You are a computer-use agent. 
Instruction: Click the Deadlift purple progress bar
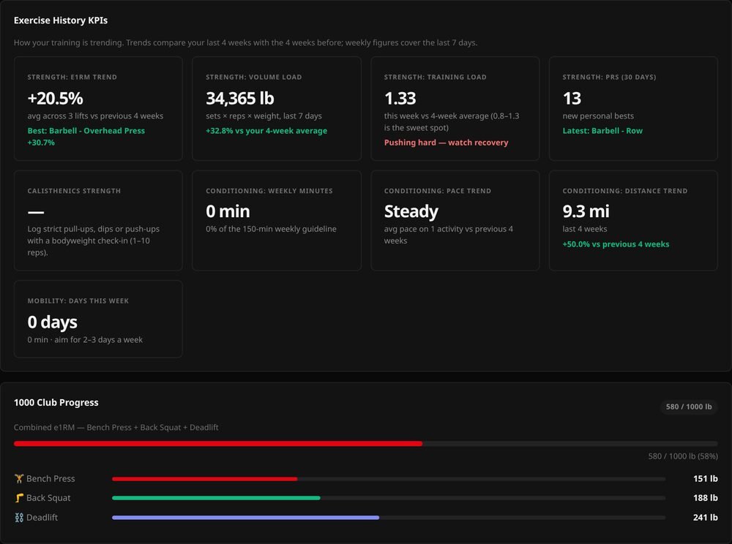pos(245,518)
